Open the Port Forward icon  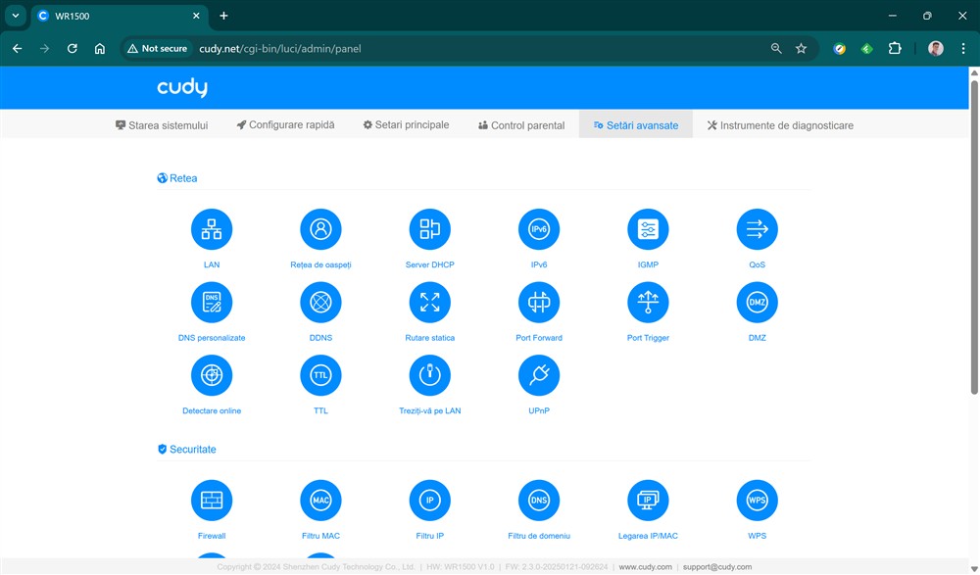click(x=539, y=303)
